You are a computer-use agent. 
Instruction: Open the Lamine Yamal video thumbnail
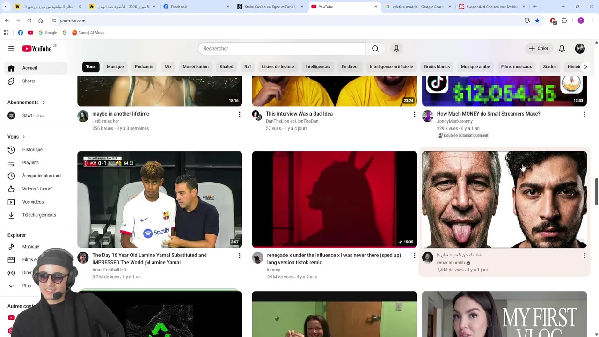[160, 199]
